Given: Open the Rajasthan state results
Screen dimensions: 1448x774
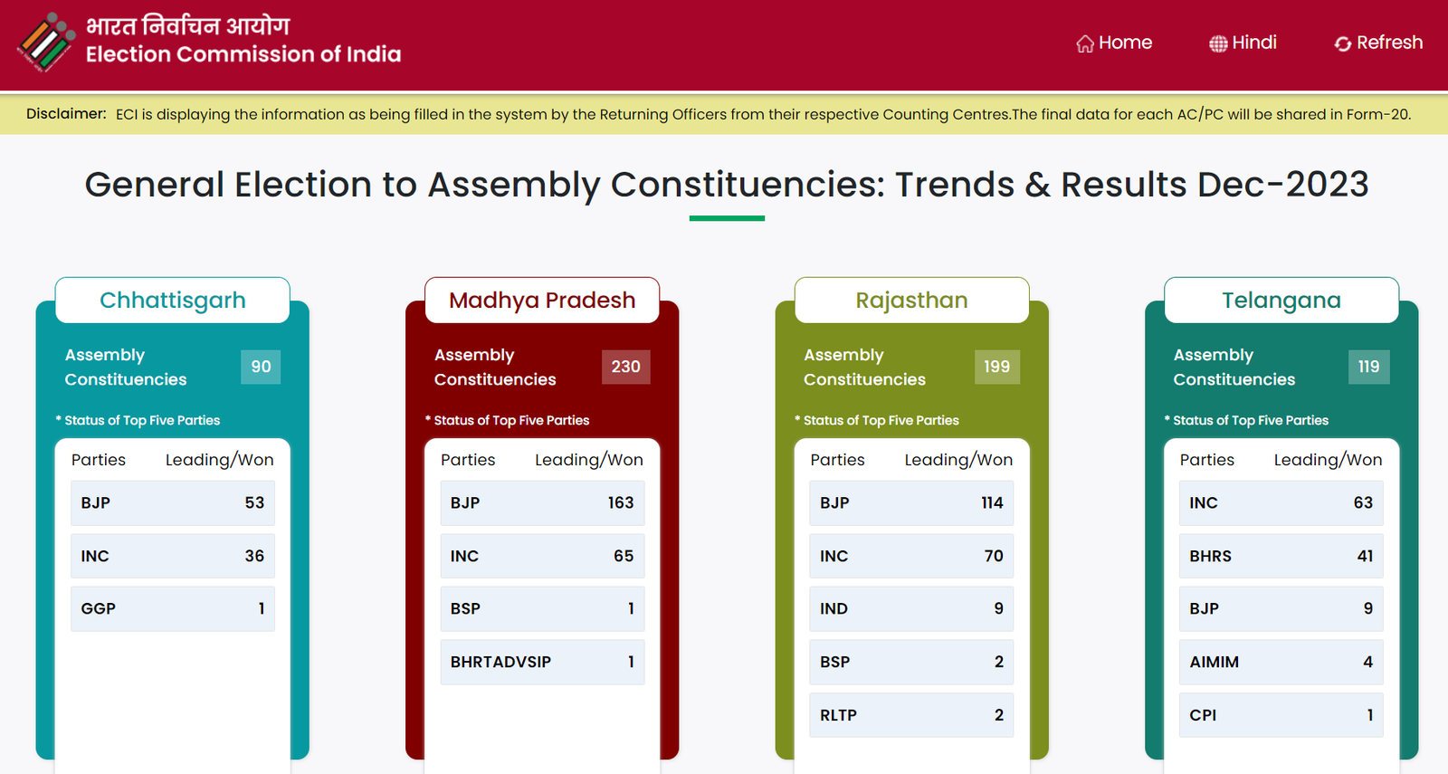Looking at the screenshot, I should pyautogui.click(x=911, y=300).
